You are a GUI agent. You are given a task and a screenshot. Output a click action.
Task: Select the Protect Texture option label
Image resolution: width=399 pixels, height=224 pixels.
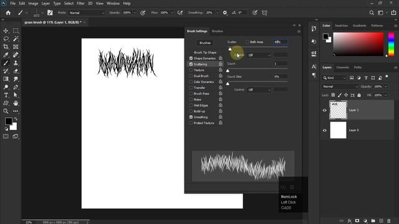(x=204, y=123)
